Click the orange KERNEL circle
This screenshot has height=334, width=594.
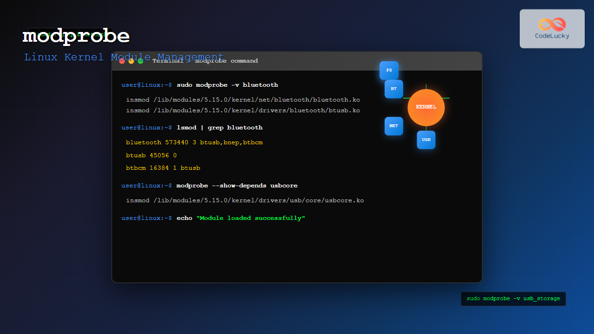(x=426, y=107)
